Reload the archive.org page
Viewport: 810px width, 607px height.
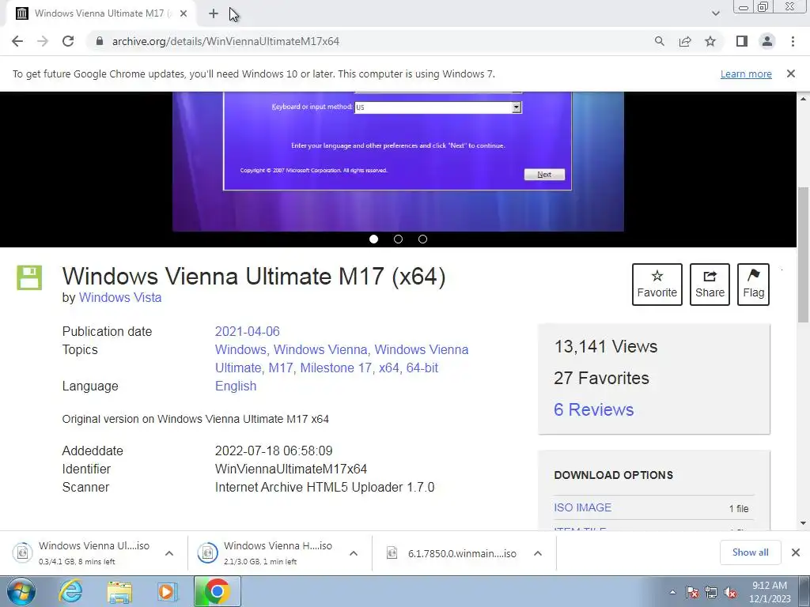pyautogui.click(x=68, y=41)
